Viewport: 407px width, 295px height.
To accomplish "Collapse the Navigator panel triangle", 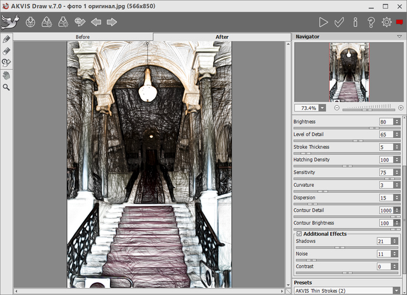I will point(399,37).
